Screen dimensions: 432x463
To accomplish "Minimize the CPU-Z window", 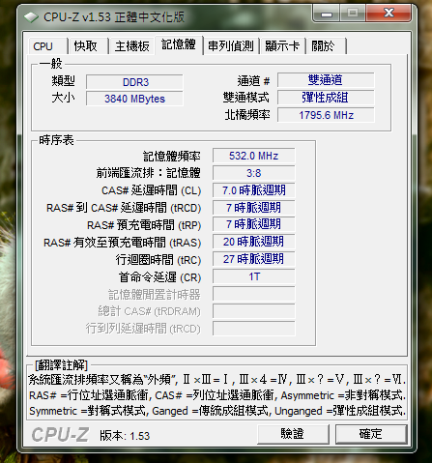I will click(327, 14).
